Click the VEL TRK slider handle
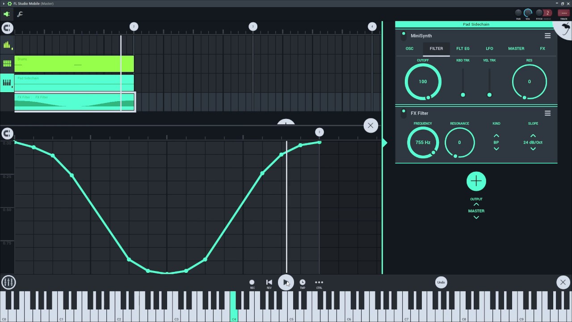The height and width of the screenshot is (322, 572). (x=489, y=95)
